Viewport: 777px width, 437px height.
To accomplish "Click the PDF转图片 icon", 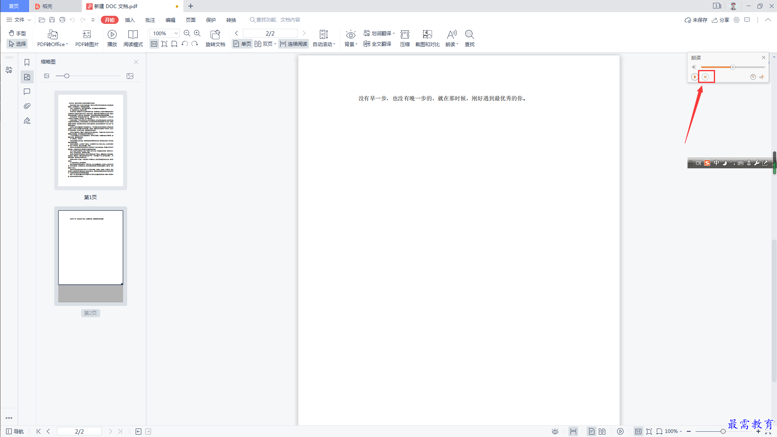I will coord(87,38).
